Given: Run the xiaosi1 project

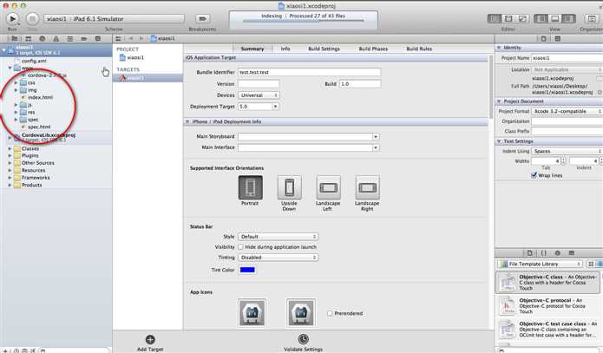Looking at the screenshot, I should (12, 18).
